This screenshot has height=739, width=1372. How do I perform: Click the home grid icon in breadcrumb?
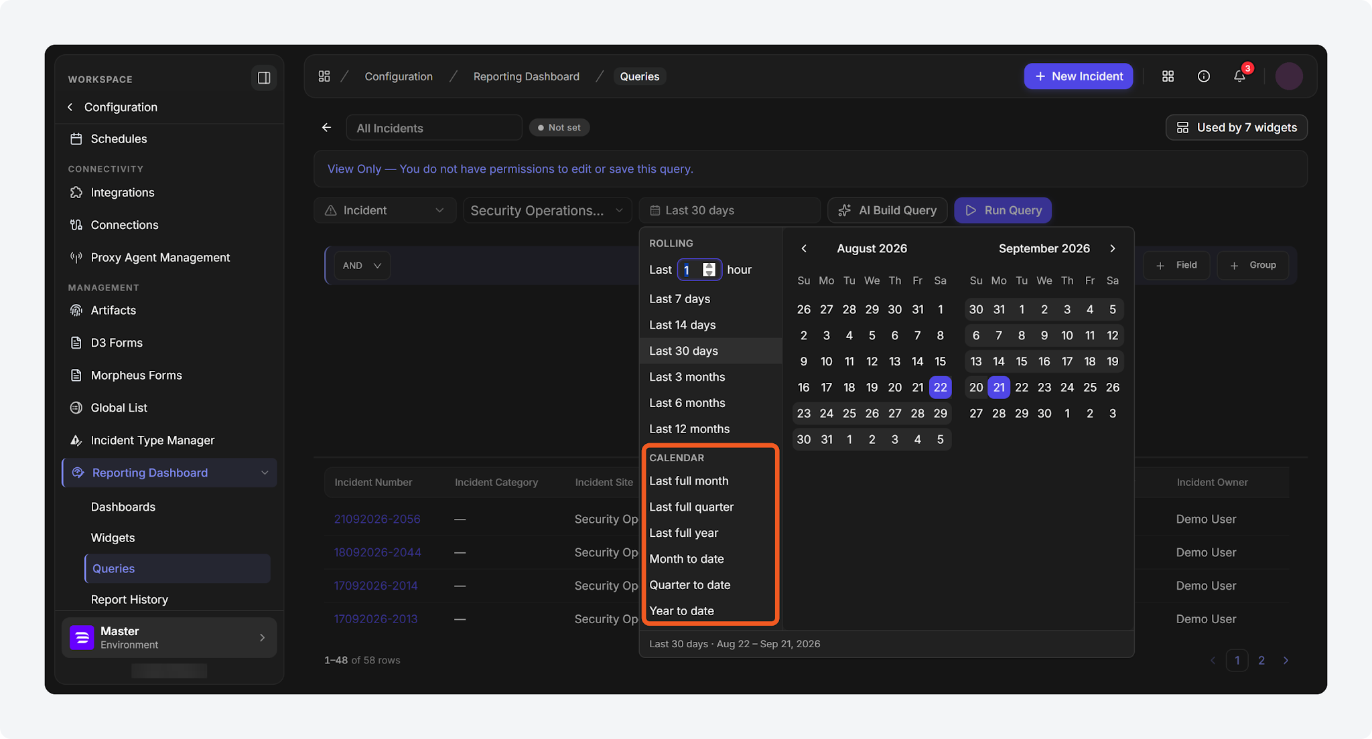(x=324, y=76)
